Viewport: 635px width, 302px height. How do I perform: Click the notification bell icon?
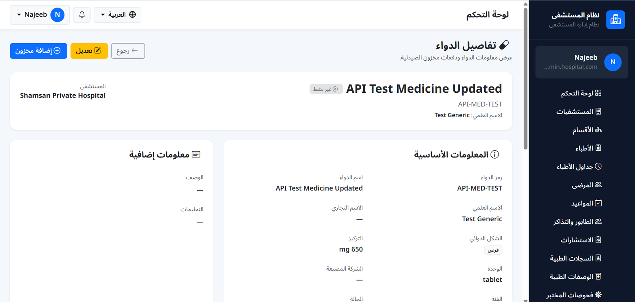(82, 15)
